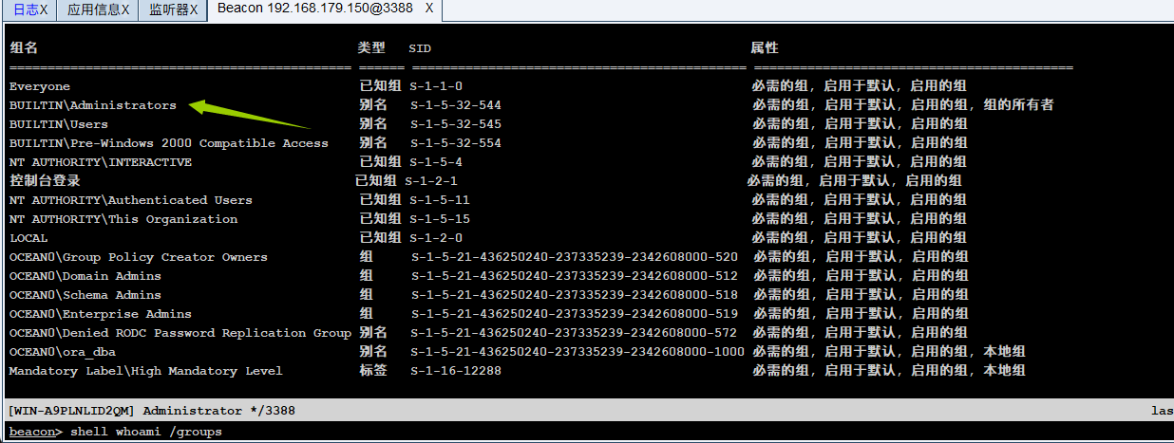Viewport: 1174px width, 443px height.
Task: Click SID S-1-5-32-554
Action: (456, 143)
